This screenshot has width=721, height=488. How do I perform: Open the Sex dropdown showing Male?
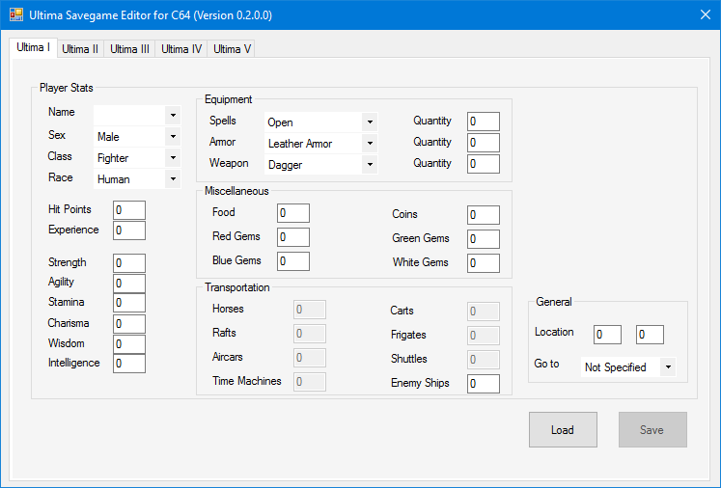(137, 137)
